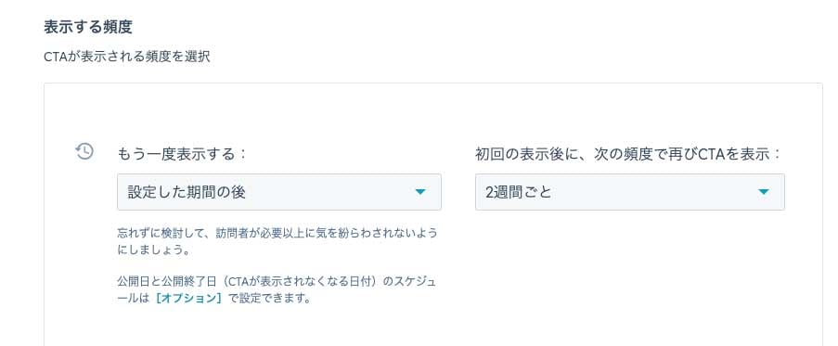Click the 忘れずに検討して help text line
Viewport: 838px width, 346px height.
point(277,233)
